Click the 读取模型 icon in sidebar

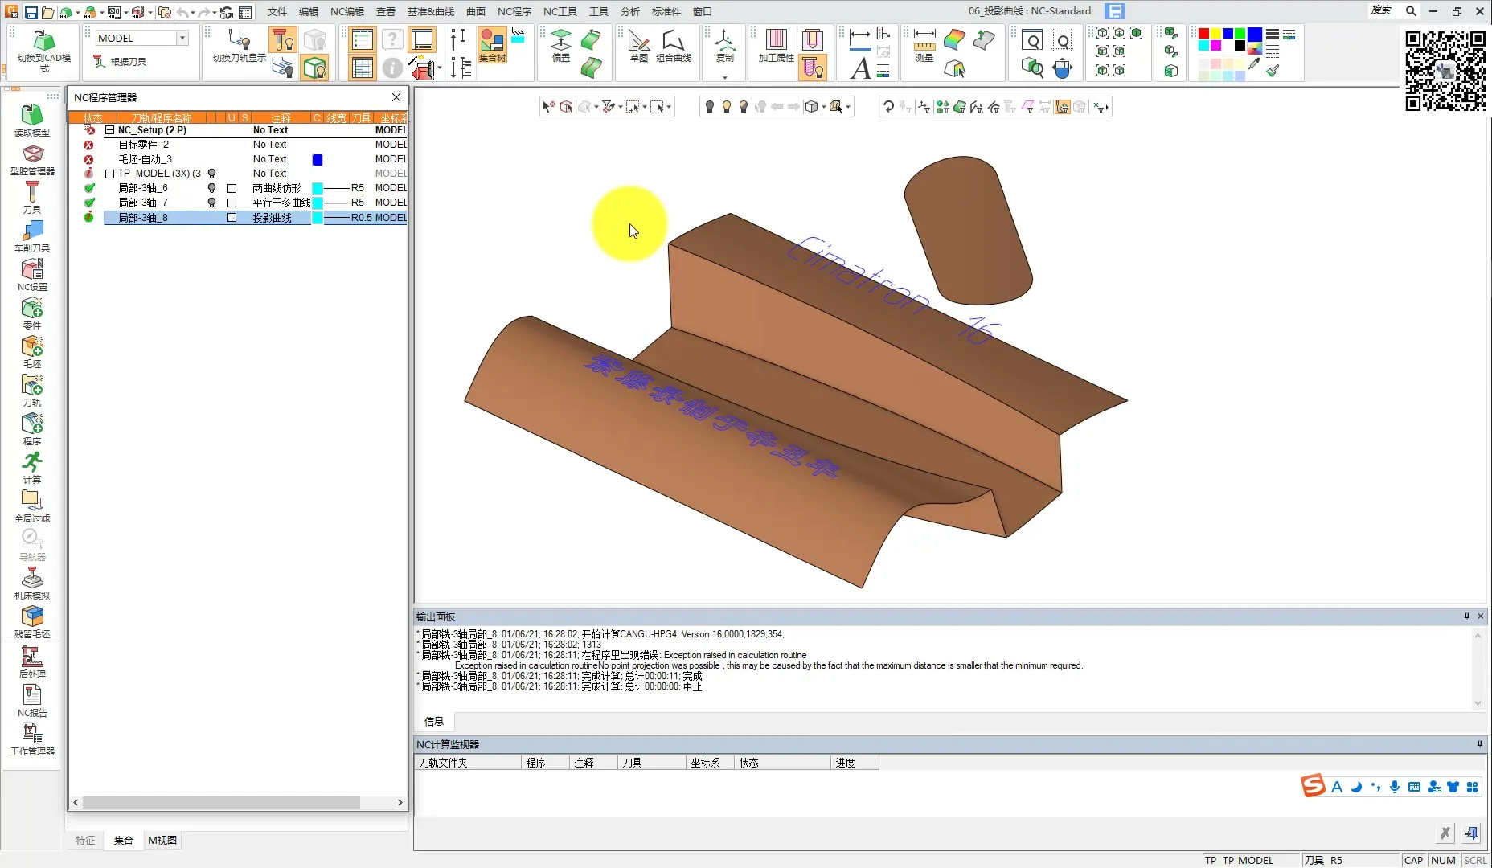pos(32,119)
